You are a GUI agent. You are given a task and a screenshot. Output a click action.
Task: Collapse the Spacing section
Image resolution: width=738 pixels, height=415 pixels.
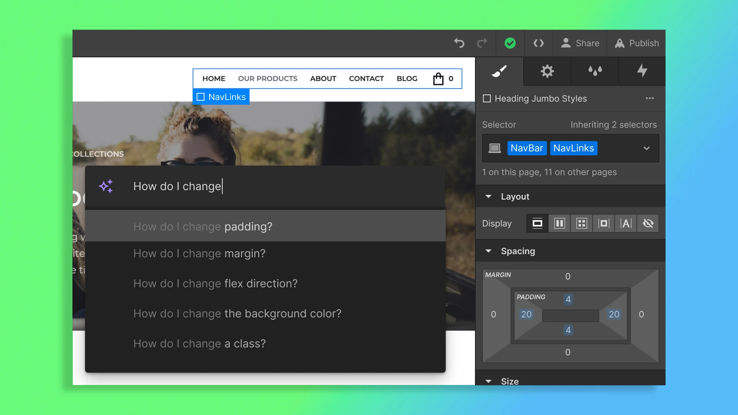(x=489, y=251)
